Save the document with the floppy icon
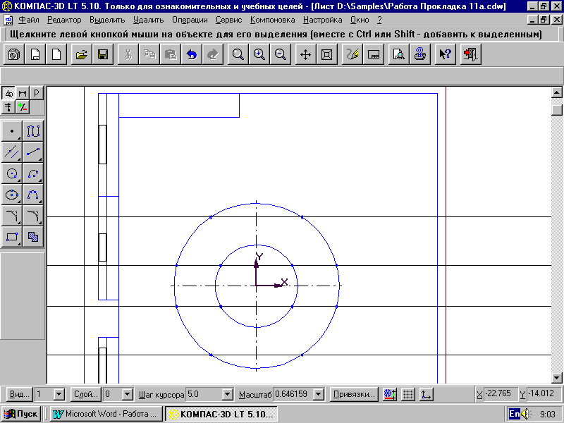This screenshot has height=423, width=564. click(103, 54)
